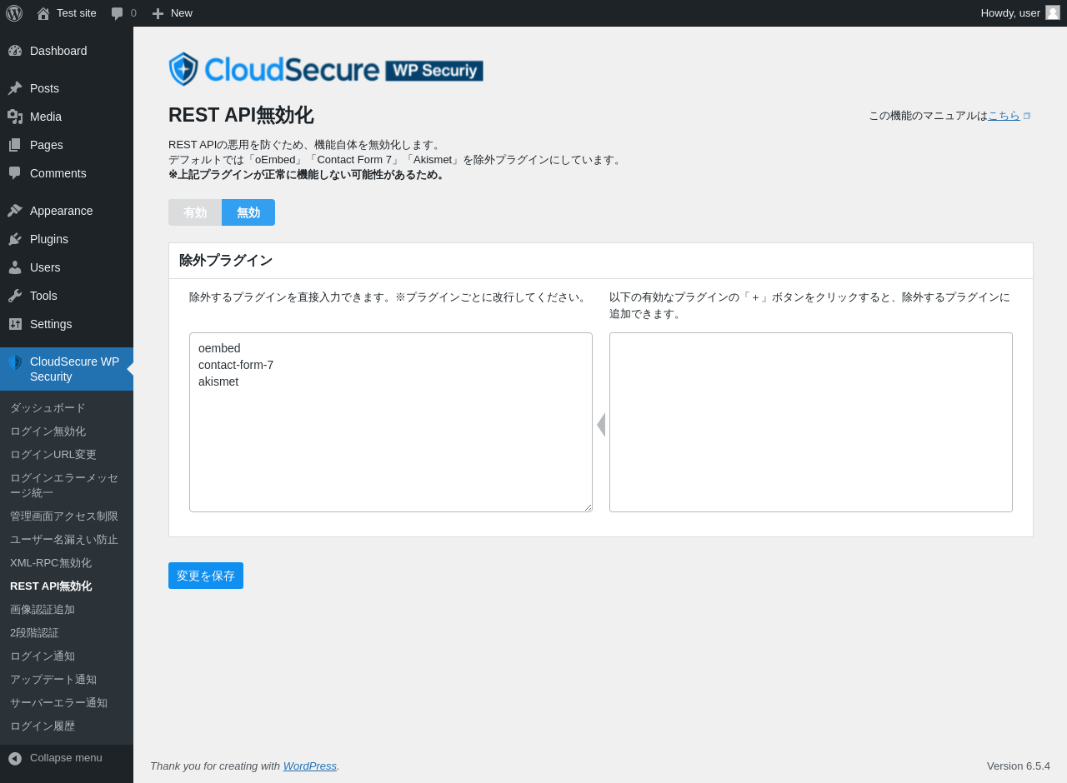Open the manual via こちら link

tap(1004, 116)
